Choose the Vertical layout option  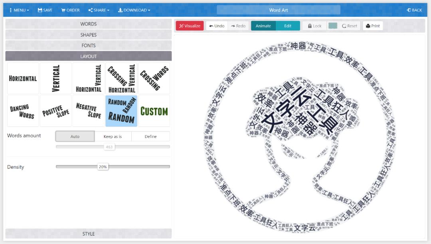coord(55,78)
